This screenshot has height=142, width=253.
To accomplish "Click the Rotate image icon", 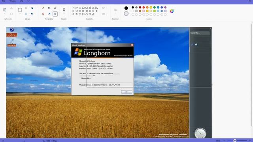I will click(32, 8).
